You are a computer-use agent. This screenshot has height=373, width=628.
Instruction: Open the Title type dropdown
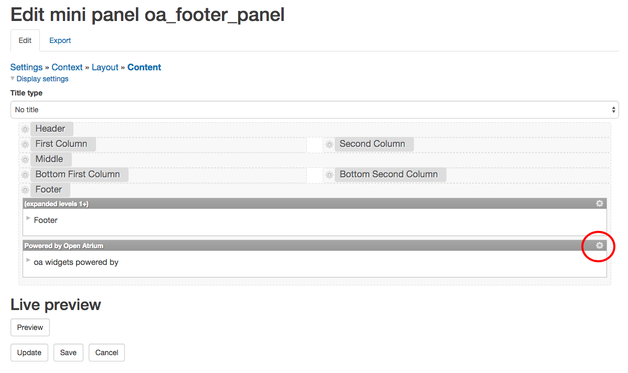(x=314, y=109)
